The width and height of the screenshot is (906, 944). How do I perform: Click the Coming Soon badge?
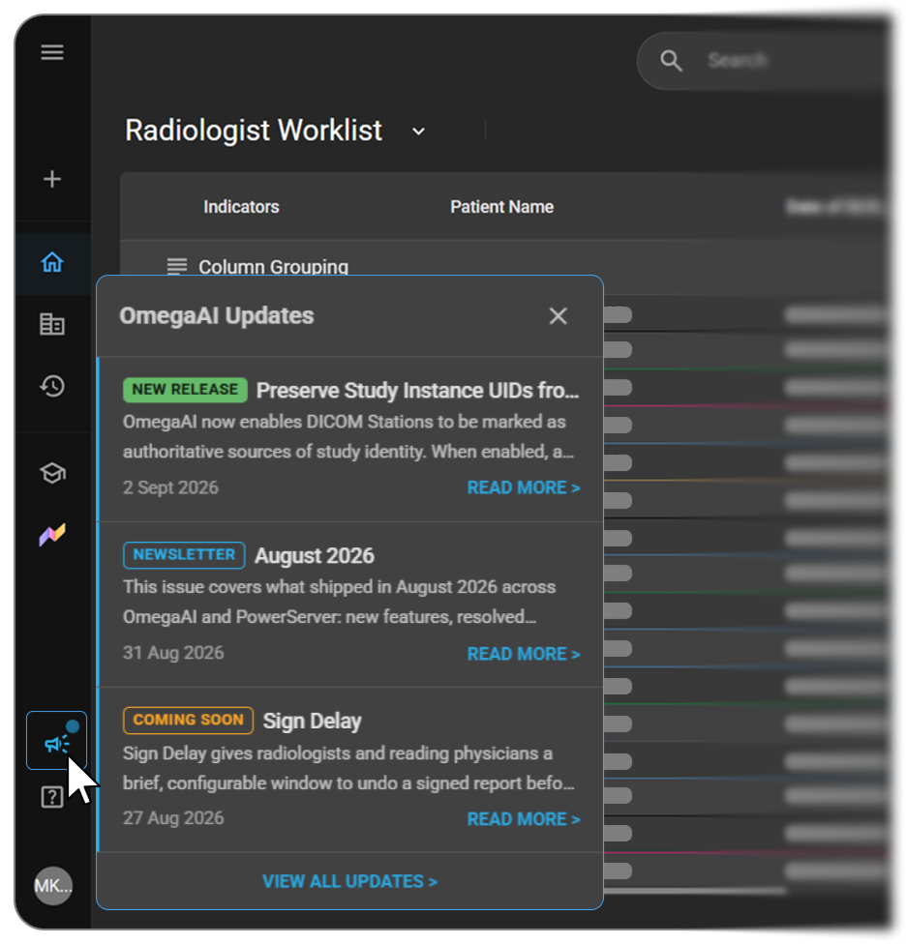pos(188,720)
